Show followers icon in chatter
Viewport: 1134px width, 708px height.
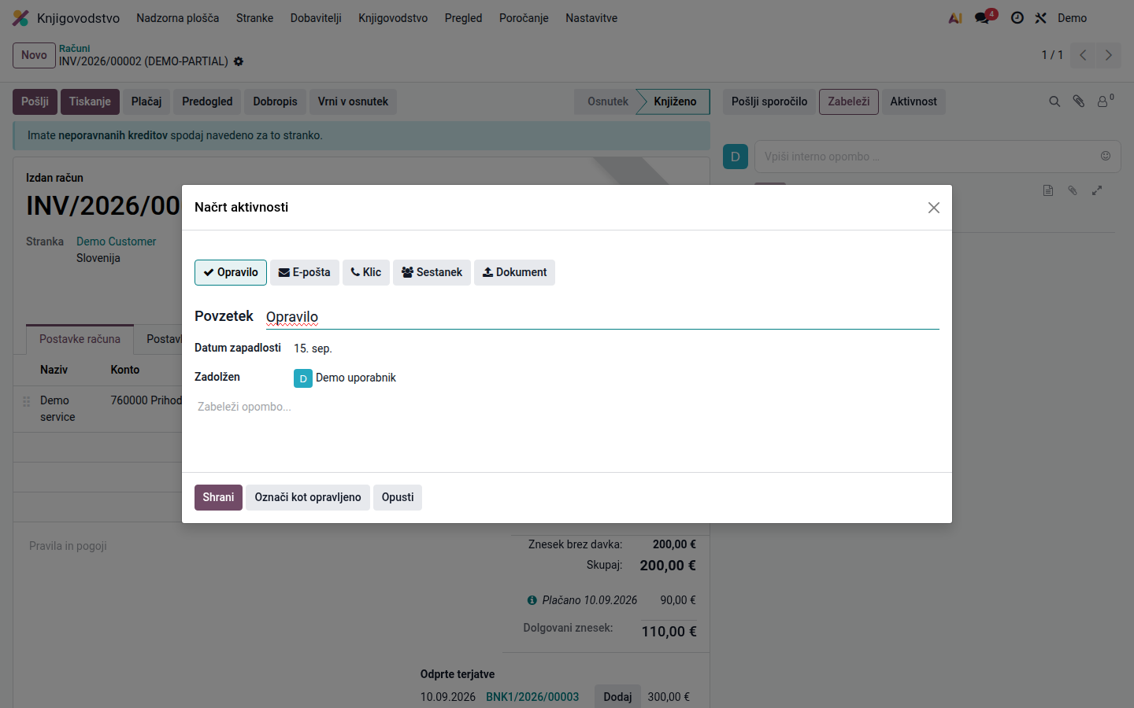click(x=1106, y=101)
